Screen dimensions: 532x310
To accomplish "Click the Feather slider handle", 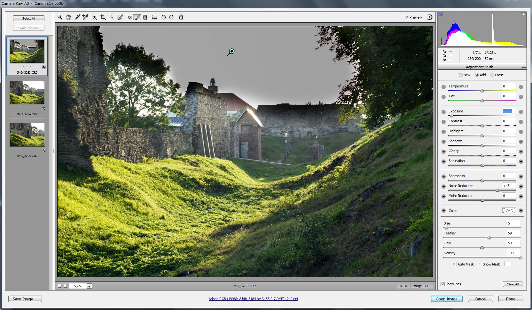I will (x=489, y=238).
